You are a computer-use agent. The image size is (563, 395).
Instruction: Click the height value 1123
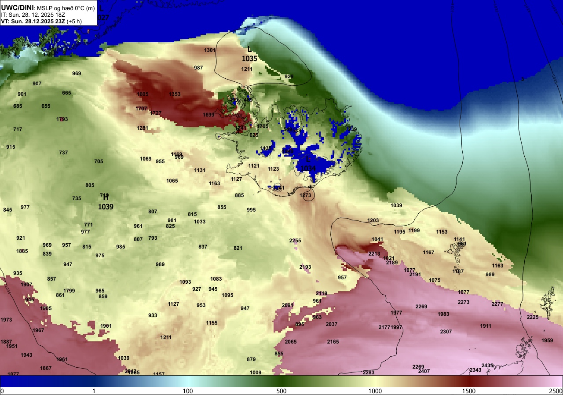tap(273, 169)
